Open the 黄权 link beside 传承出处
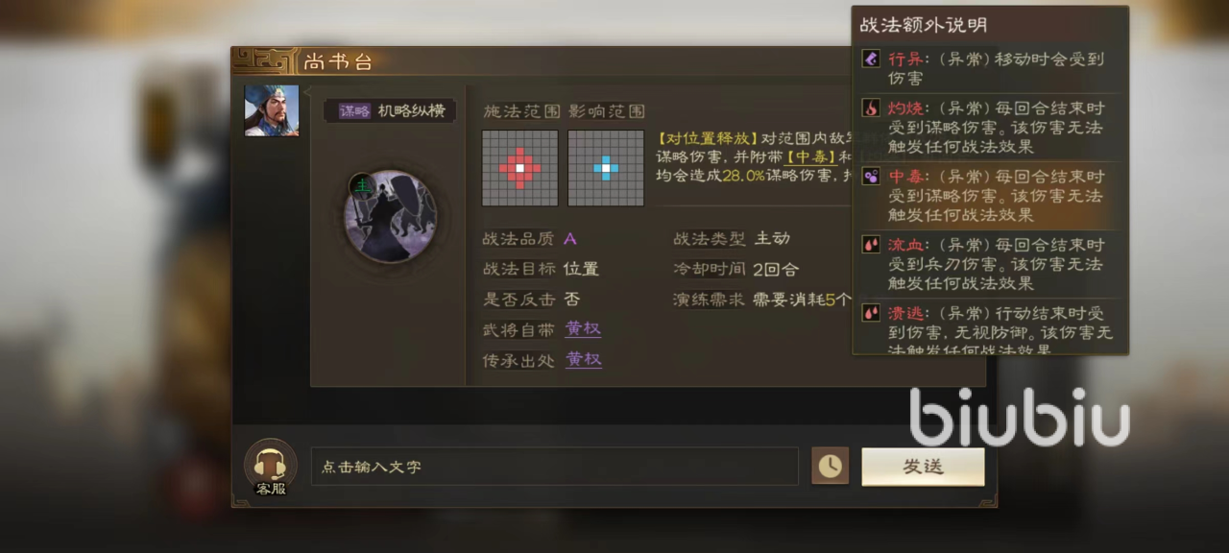Screen dimensions: 1229x553 (x=583, y=360)
